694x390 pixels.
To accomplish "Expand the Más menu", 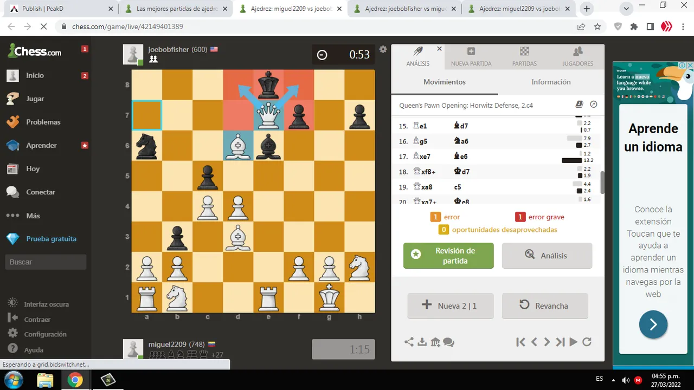I will pyautogui.click(x=33, y=216).
